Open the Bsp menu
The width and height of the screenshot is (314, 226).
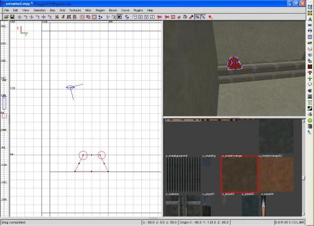(52, 10)
